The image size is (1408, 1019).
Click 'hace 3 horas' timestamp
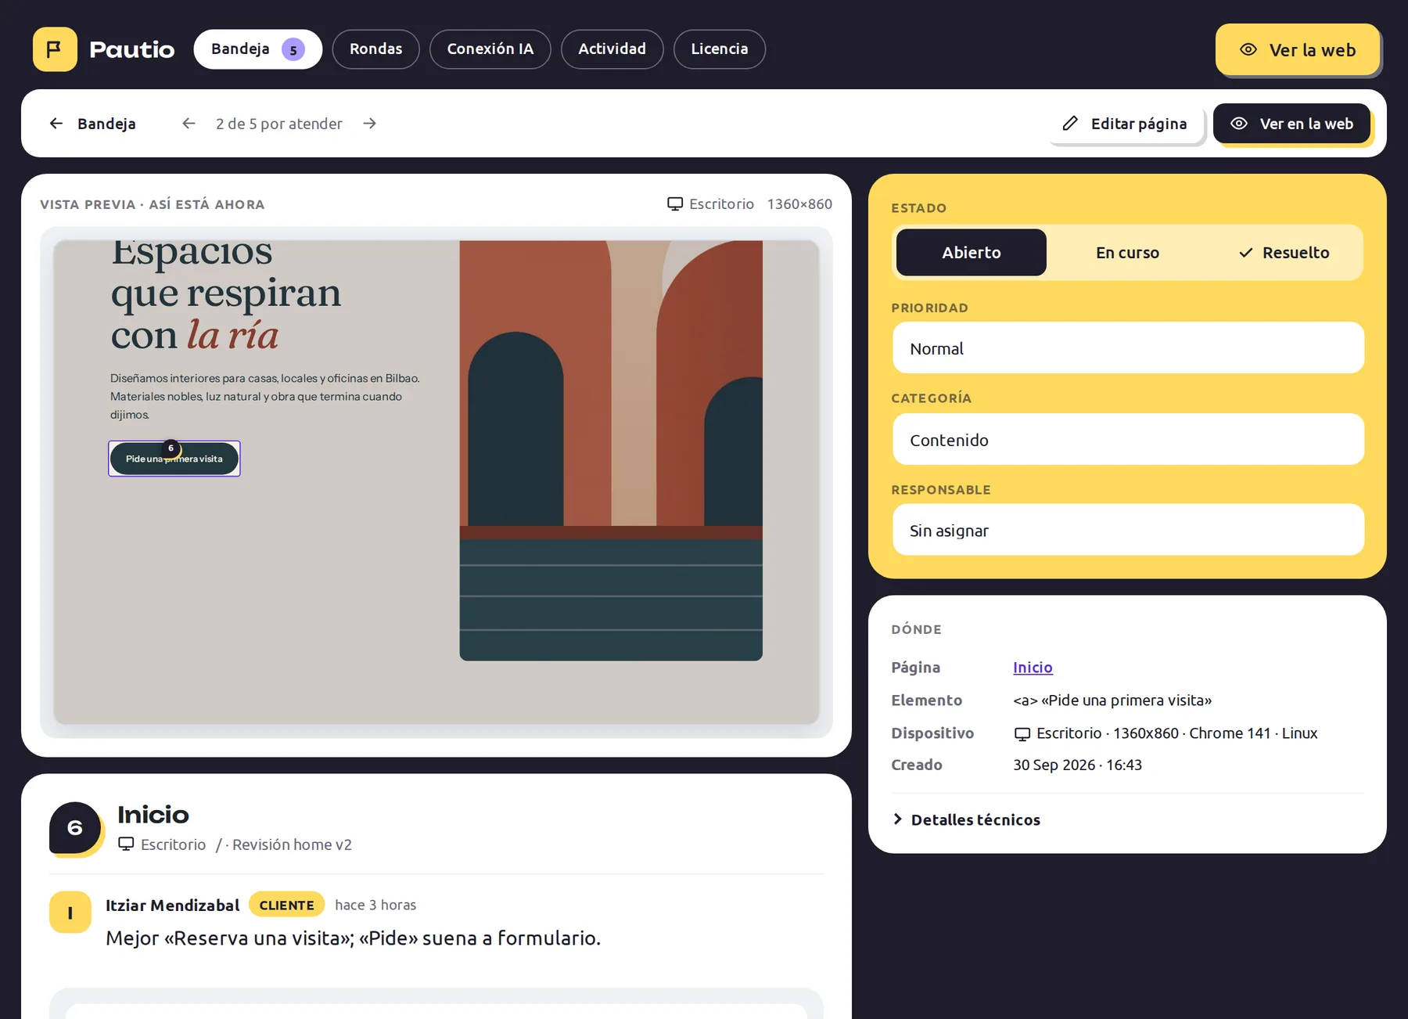375,905
